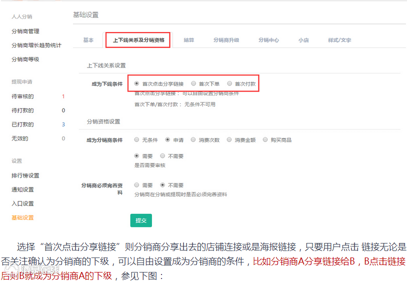Click hint text 分销商在分销或提现时是否必须完善资料
The height and width of the screenshot is (284, 415).
tap(180, 194)
